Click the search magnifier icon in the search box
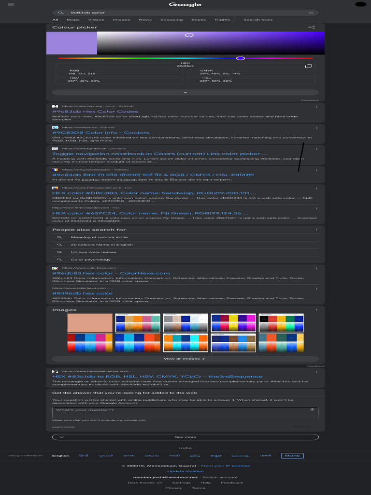The height and width of the screenshot is (495, 371). pyautogui.click(x=60, y=13)
